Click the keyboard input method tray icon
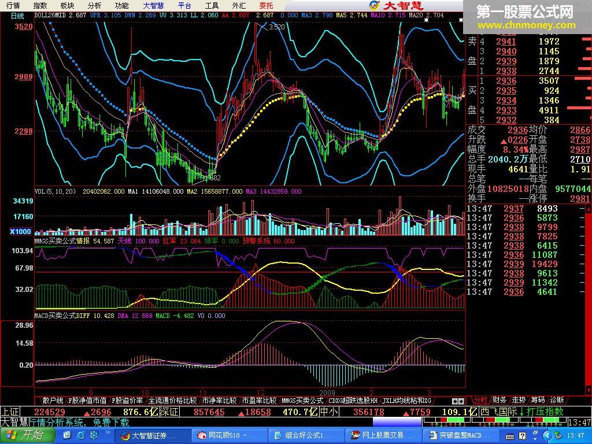 coord(510,436)
